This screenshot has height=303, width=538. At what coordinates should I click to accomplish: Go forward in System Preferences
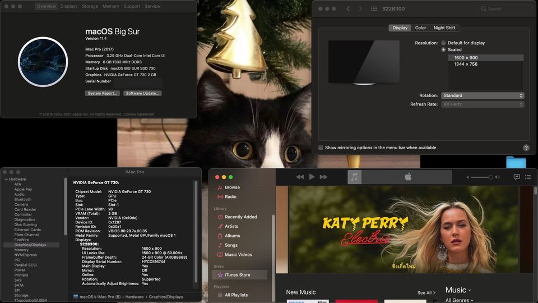(360, 8)
